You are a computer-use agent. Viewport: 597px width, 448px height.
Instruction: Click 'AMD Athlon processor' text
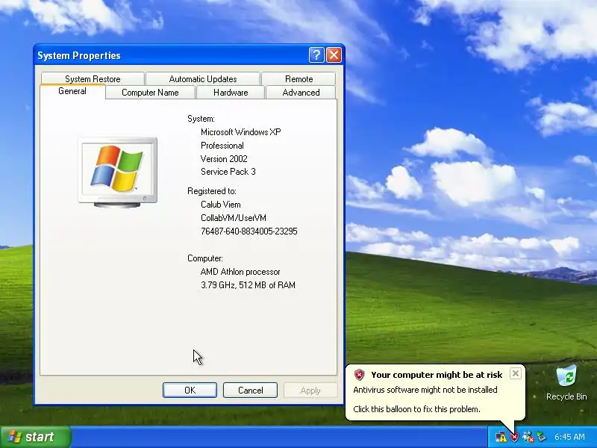pos(240,272)
